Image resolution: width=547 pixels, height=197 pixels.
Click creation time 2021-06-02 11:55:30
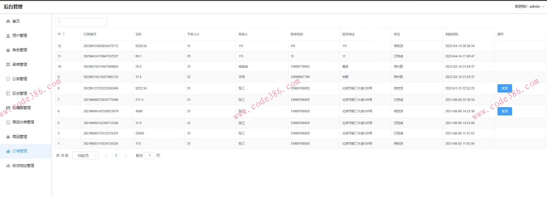point(460,144)
